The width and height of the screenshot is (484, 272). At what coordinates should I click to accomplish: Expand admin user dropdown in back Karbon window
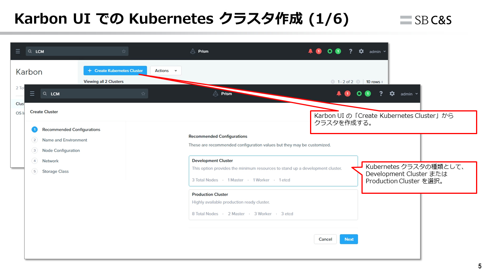[x=378, y=52]
